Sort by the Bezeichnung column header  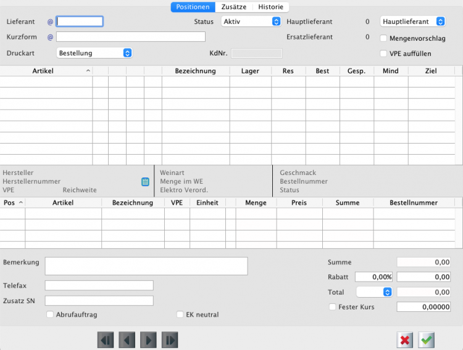pos(195,71)
